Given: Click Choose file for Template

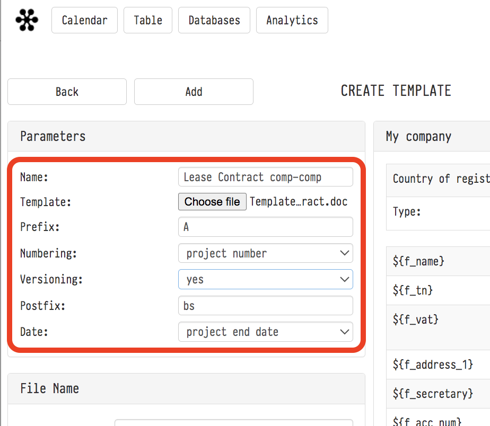Looking at the screenshot, I should (x=212, y=202).
